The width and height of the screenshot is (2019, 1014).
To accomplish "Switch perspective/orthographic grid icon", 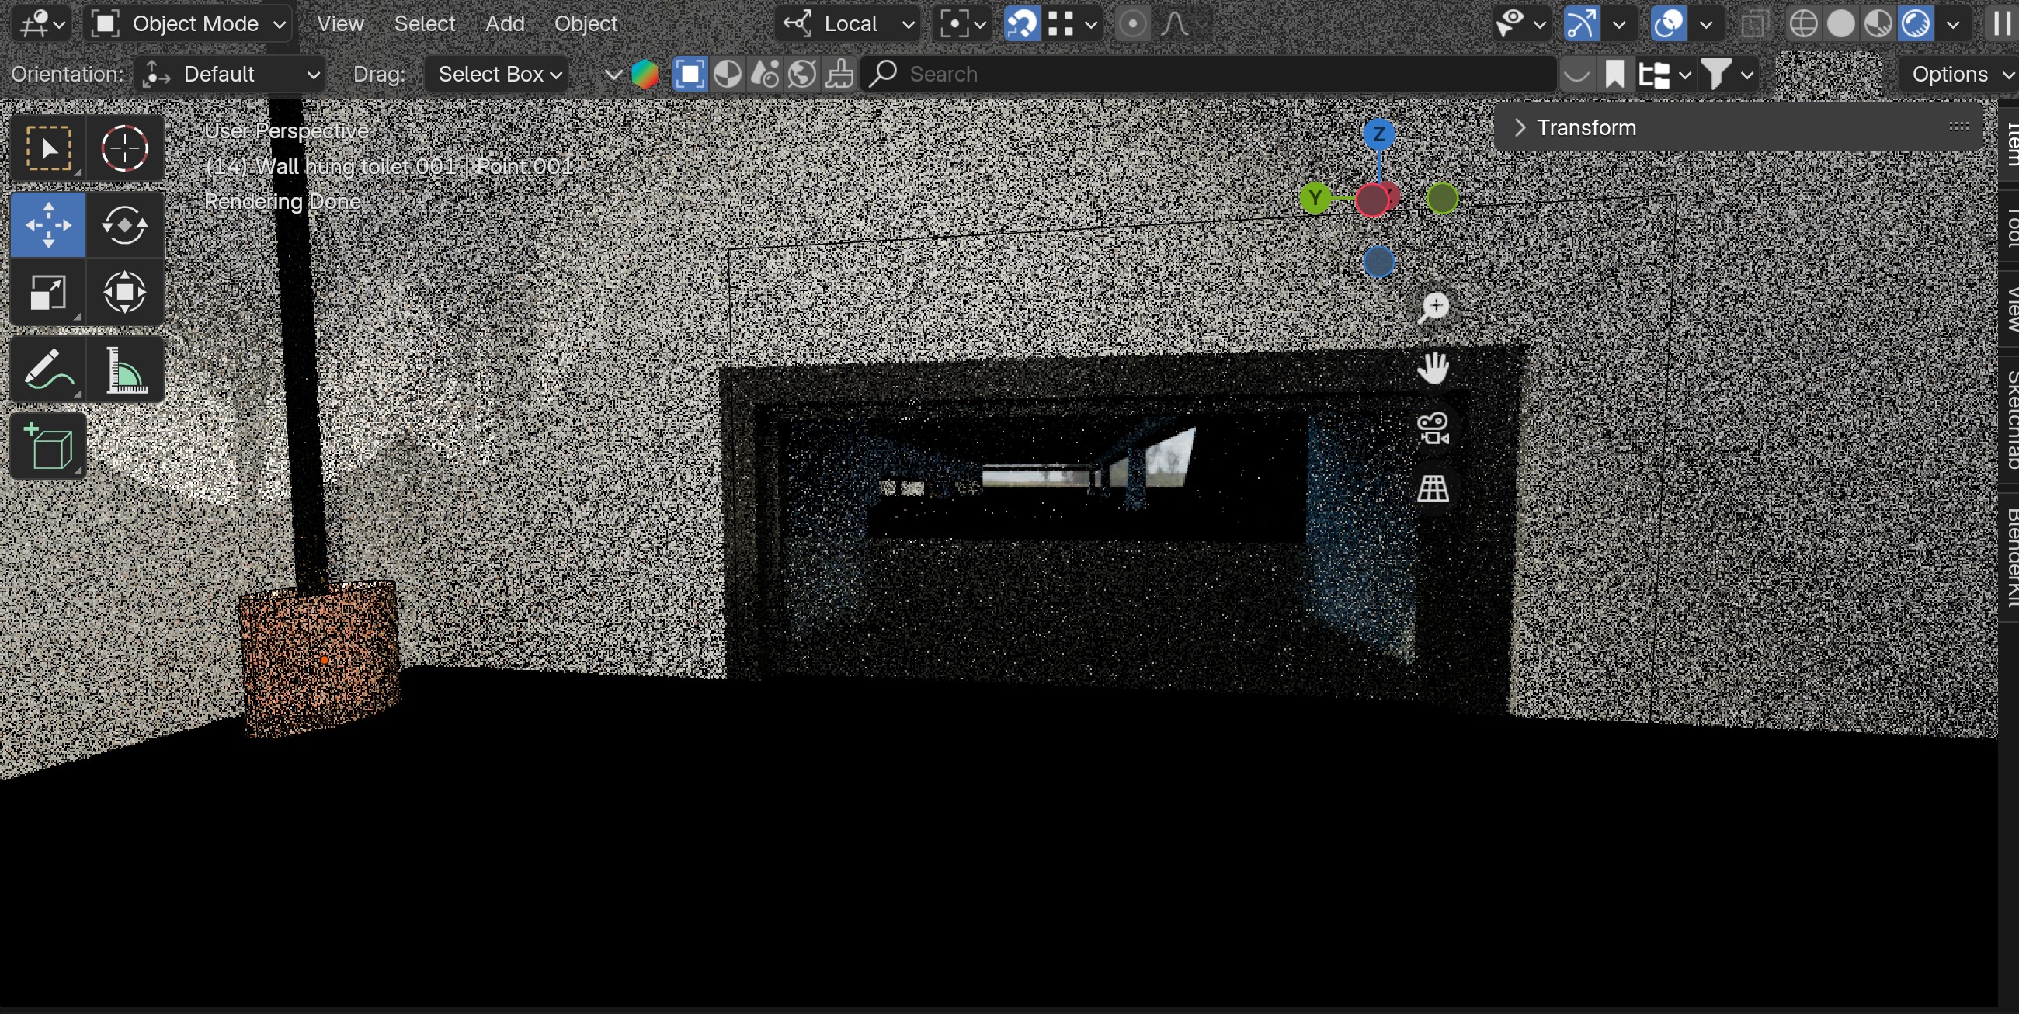I will pyautogui.click(x=1433, y=489).
